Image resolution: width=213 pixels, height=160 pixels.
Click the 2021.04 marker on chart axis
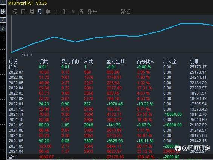(x=26, y=55)
